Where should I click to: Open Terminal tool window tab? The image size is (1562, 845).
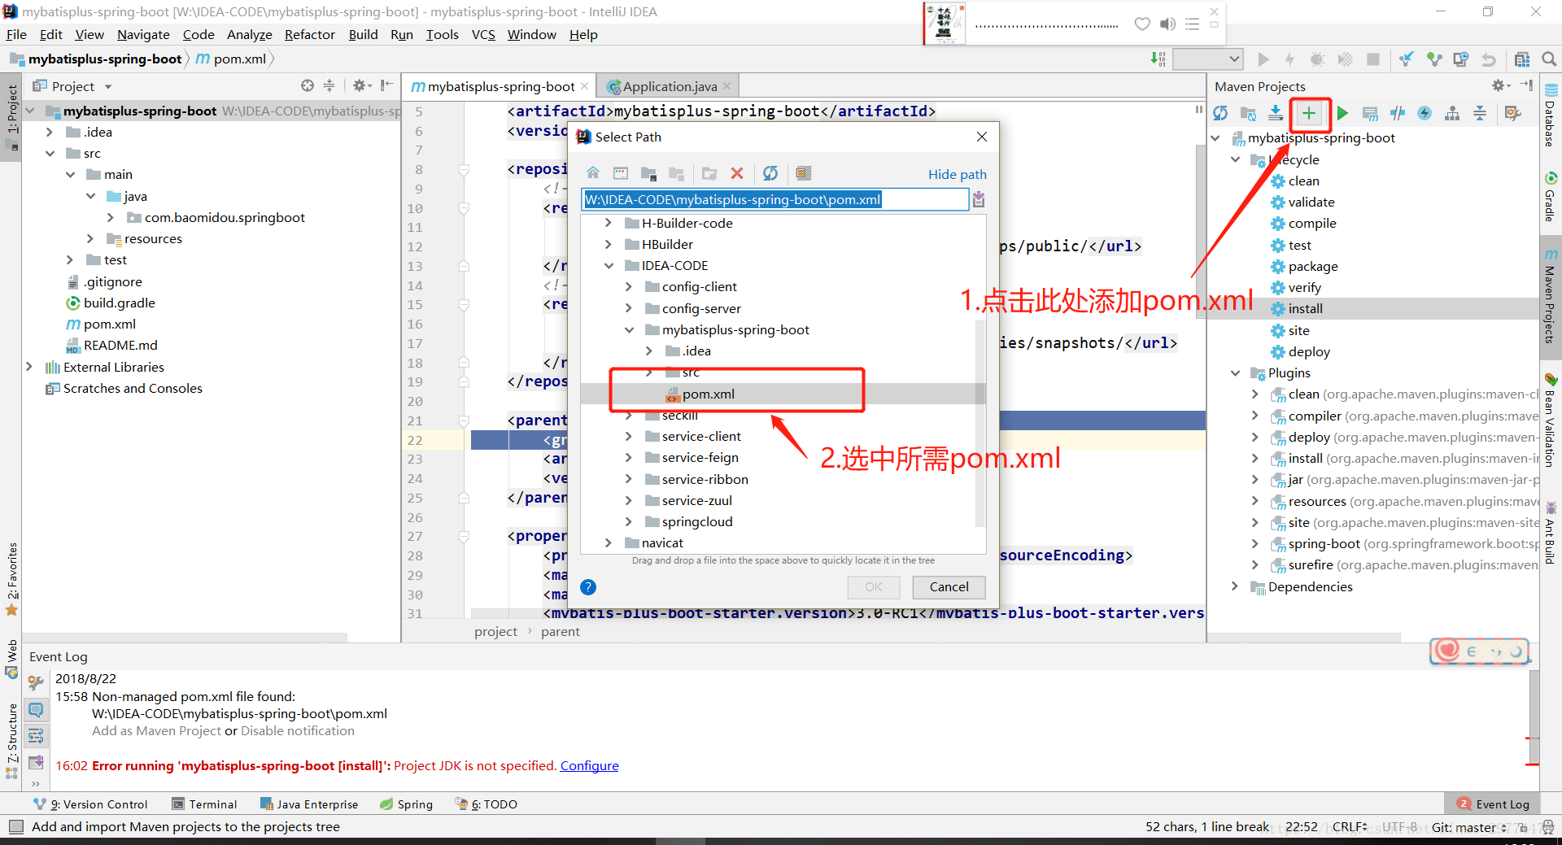click(205, 804)
